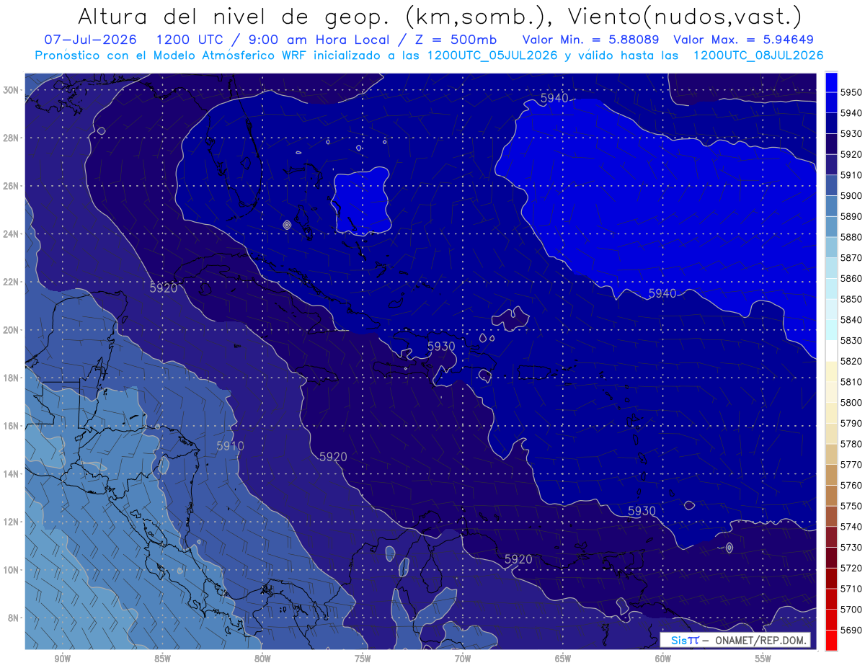Click the '5820' label on the color scale
The image size is (865, 668).
click(x=851, y=361)
